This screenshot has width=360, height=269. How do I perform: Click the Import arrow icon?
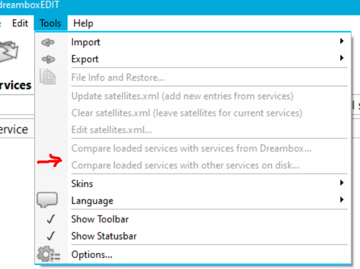[48, 42]
